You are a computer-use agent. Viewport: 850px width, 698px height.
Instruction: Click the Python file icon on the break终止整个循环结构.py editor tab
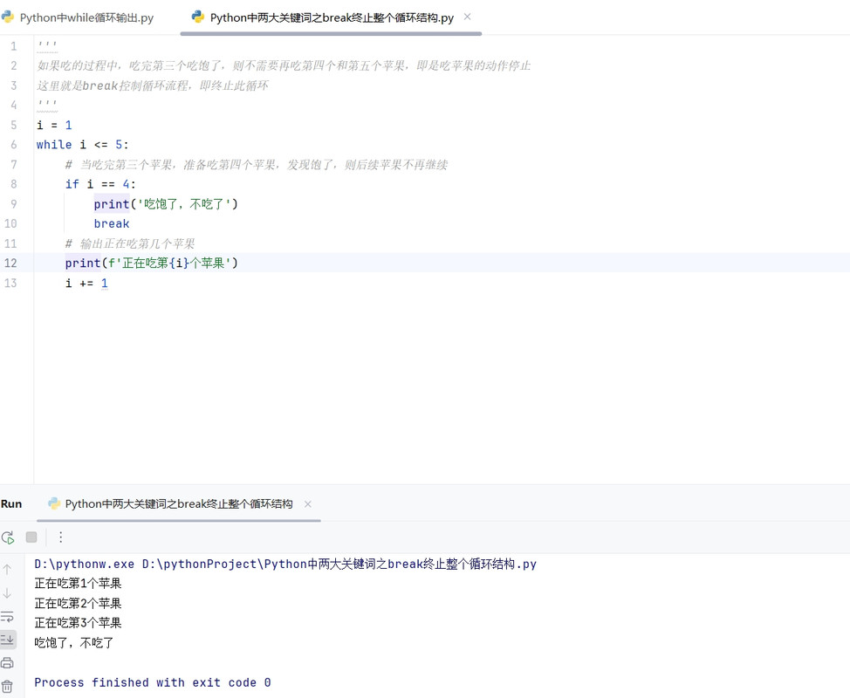tap(198, 17)
